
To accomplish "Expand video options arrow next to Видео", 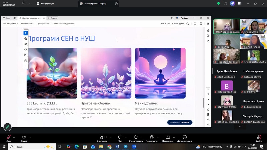I will pyautogui.click(x=30, y=137).
